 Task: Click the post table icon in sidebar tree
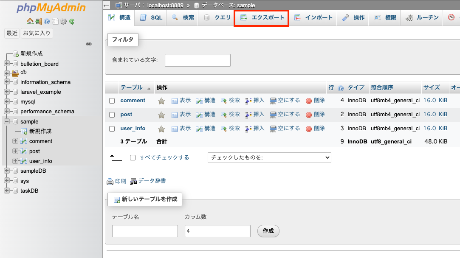(24, 151)
